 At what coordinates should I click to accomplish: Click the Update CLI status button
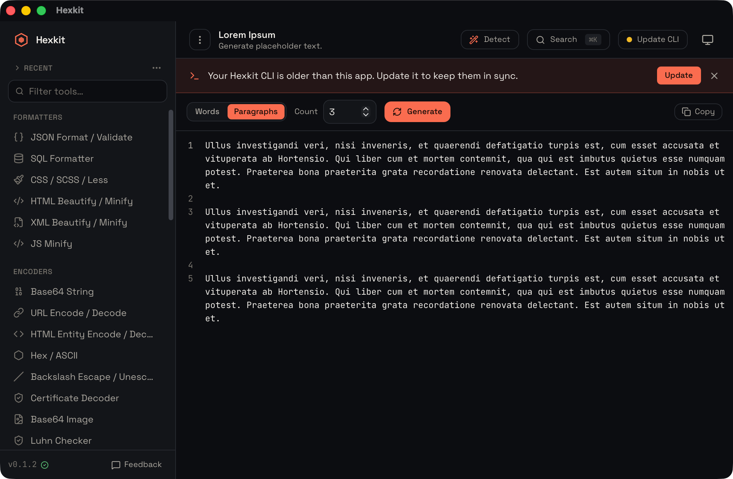653,40
